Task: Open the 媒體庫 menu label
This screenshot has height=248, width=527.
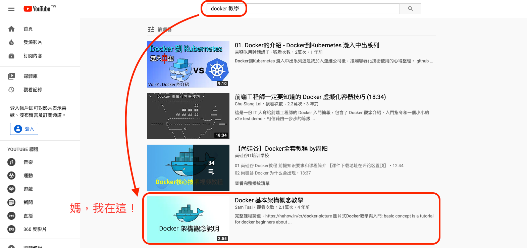Action: click(31, 76)
